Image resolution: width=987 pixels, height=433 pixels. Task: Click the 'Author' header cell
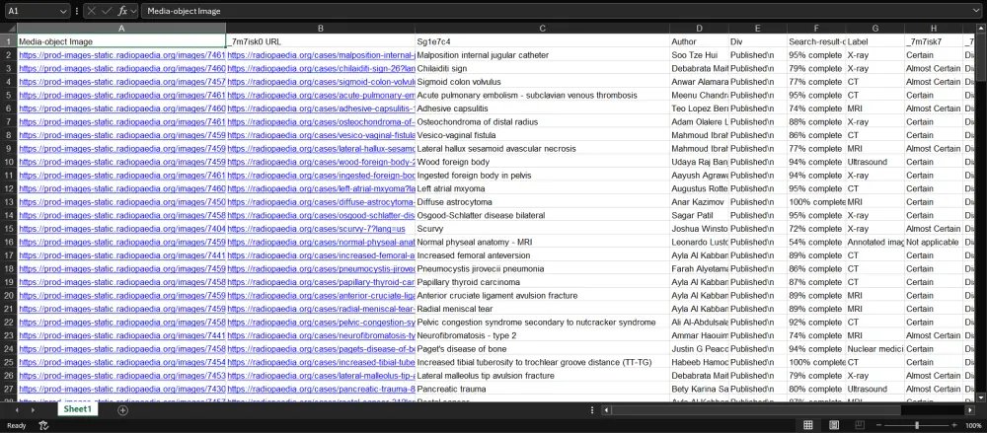click(700, 41)
